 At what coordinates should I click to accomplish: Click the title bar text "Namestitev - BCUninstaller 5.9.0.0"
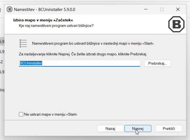coord(45,9)
